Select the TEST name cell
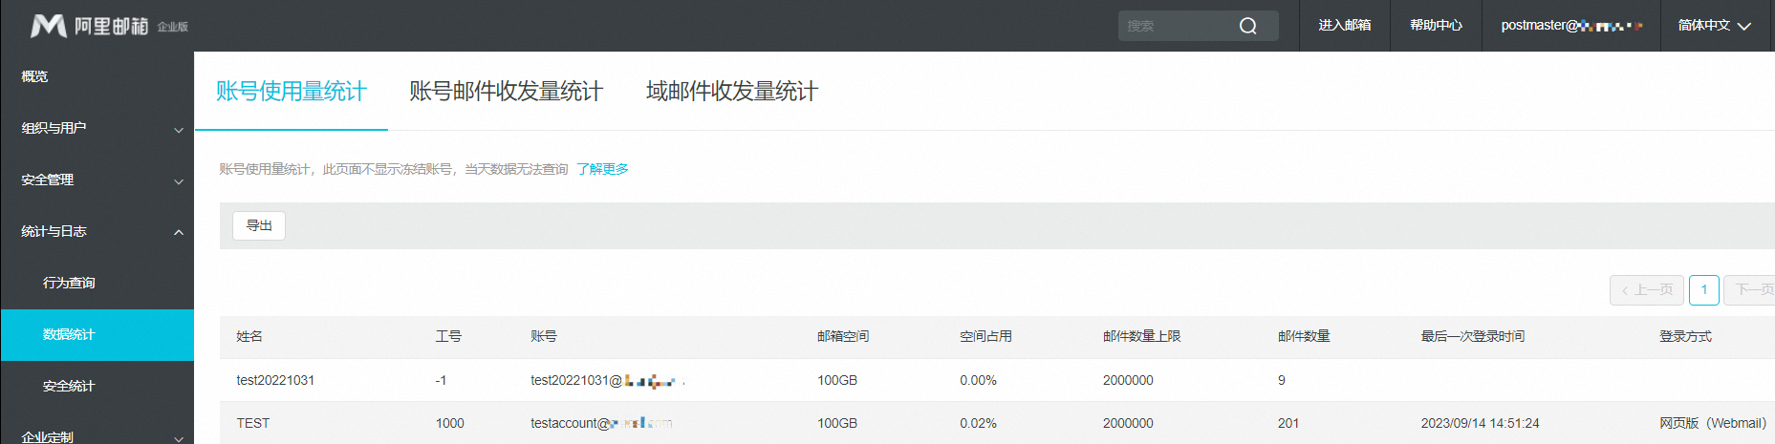Viewport: 1775px width, 444px height. click(x=253, y=423)
